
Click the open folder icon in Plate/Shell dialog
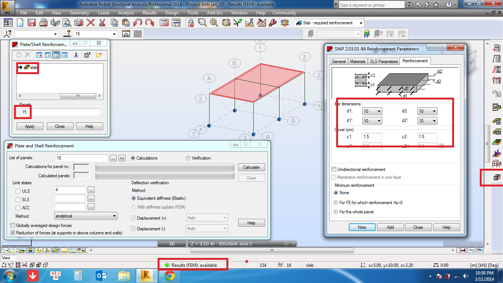pyautogui.click(x=98, y=55)
